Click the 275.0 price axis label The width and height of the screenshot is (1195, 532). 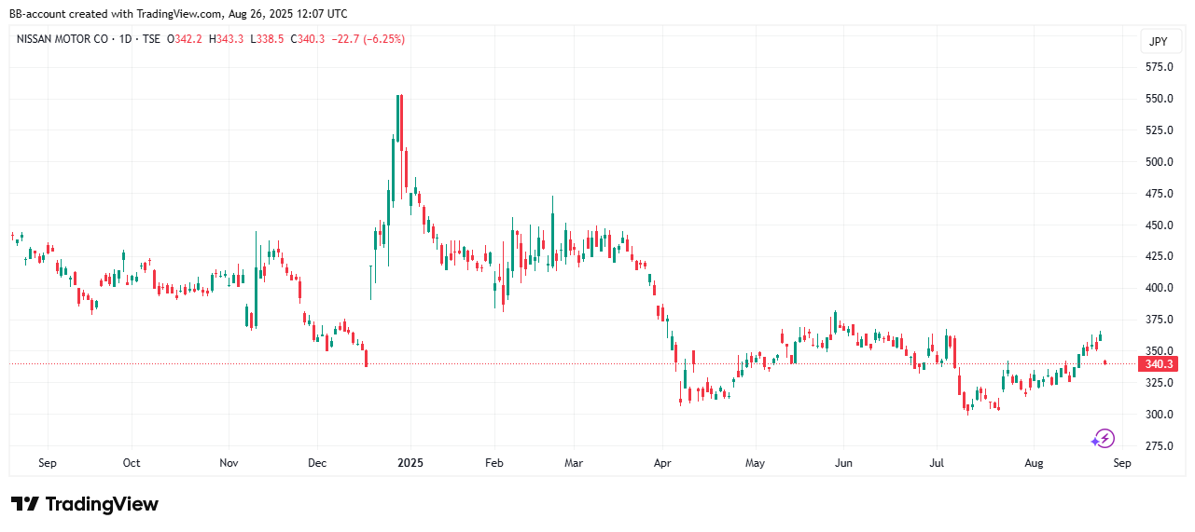(x=1160, y=446)
